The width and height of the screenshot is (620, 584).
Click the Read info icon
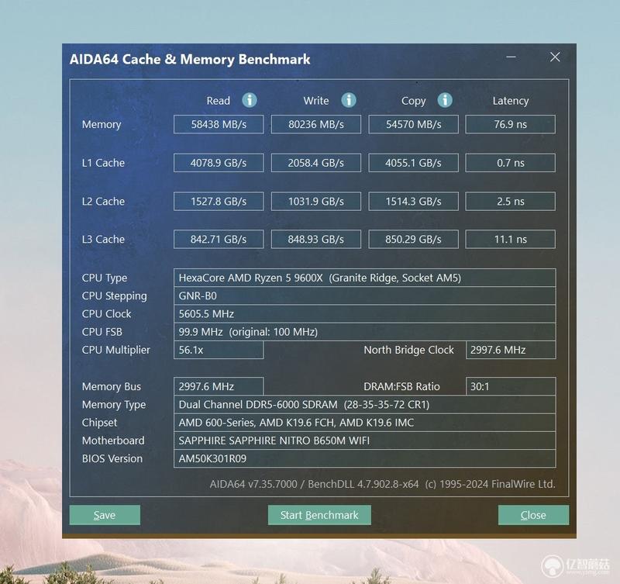pyautogui.click(x=250, y=100)
